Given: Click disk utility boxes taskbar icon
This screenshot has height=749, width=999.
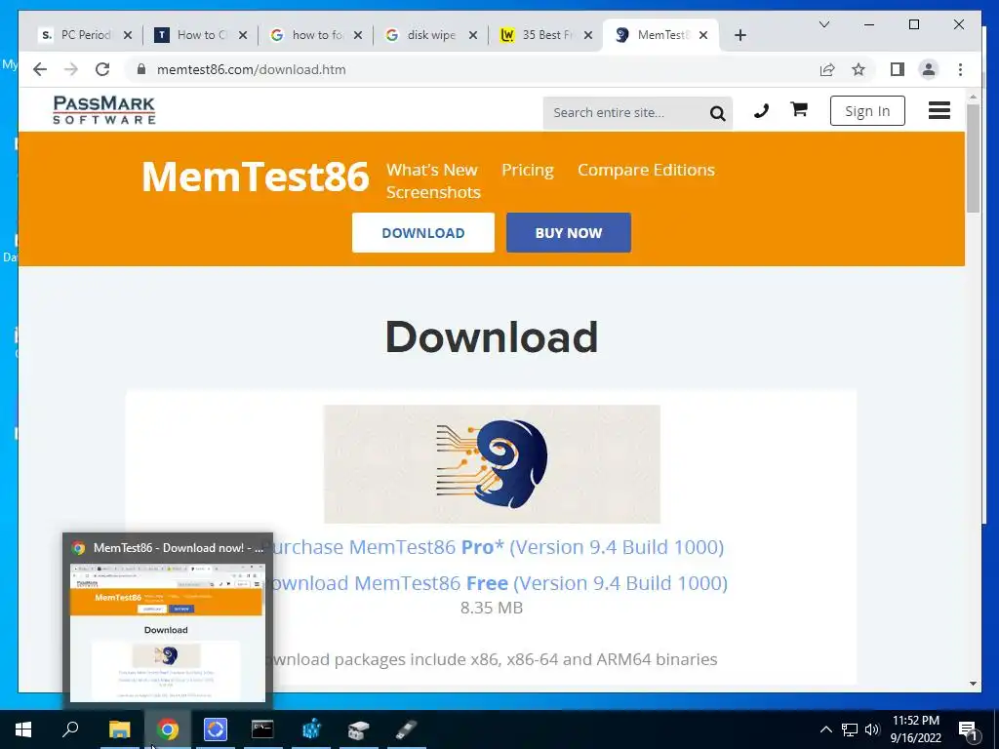Looking at the screenshot, I should tap(359, 729).
